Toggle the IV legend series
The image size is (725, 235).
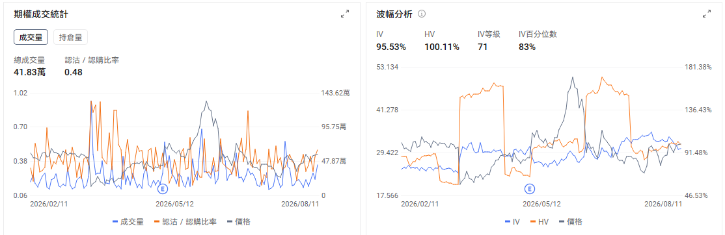click(512, 222)
